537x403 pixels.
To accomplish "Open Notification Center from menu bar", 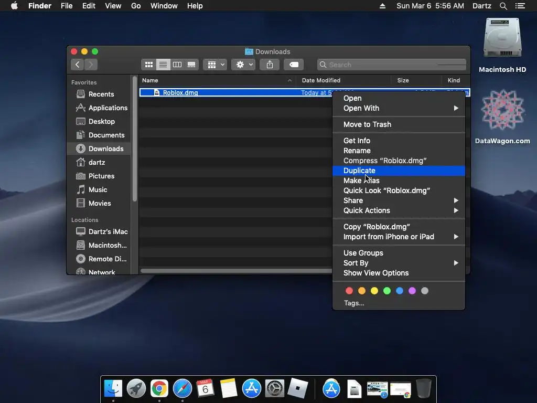I will [520, 6].
